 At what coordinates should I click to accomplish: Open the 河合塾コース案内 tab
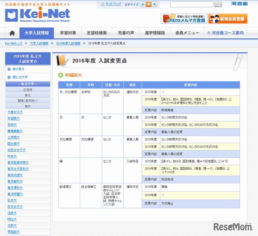[226, 33]
